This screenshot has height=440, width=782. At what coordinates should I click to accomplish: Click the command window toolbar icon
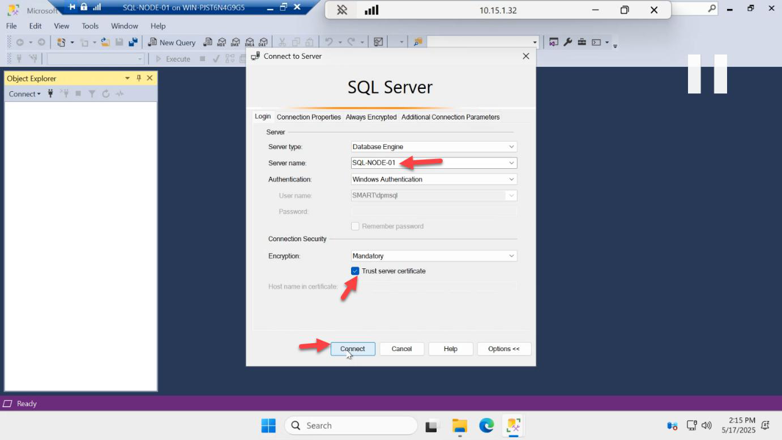tap(596, 42)
